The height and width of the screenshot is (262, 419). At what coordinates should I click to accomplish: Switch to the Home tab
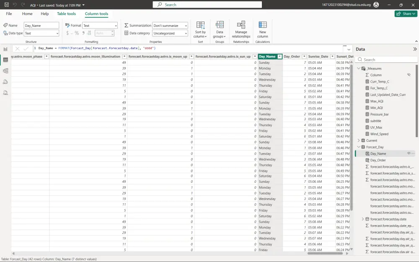click(27, 14)
